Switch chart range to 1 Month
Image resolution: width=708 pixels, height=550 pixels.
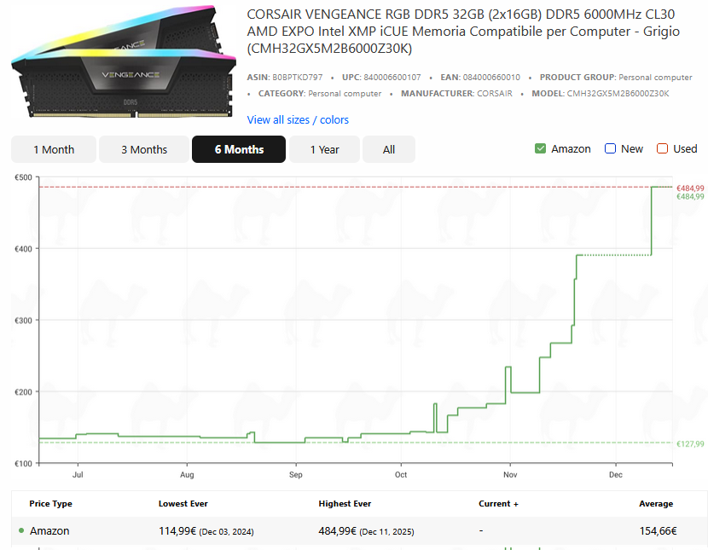54,149
